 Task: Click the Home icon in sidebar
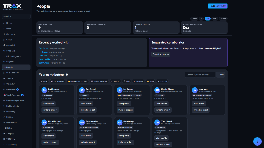4,23
